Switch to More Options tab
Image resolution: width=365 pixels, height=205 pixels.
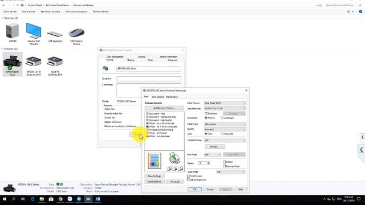158,97
